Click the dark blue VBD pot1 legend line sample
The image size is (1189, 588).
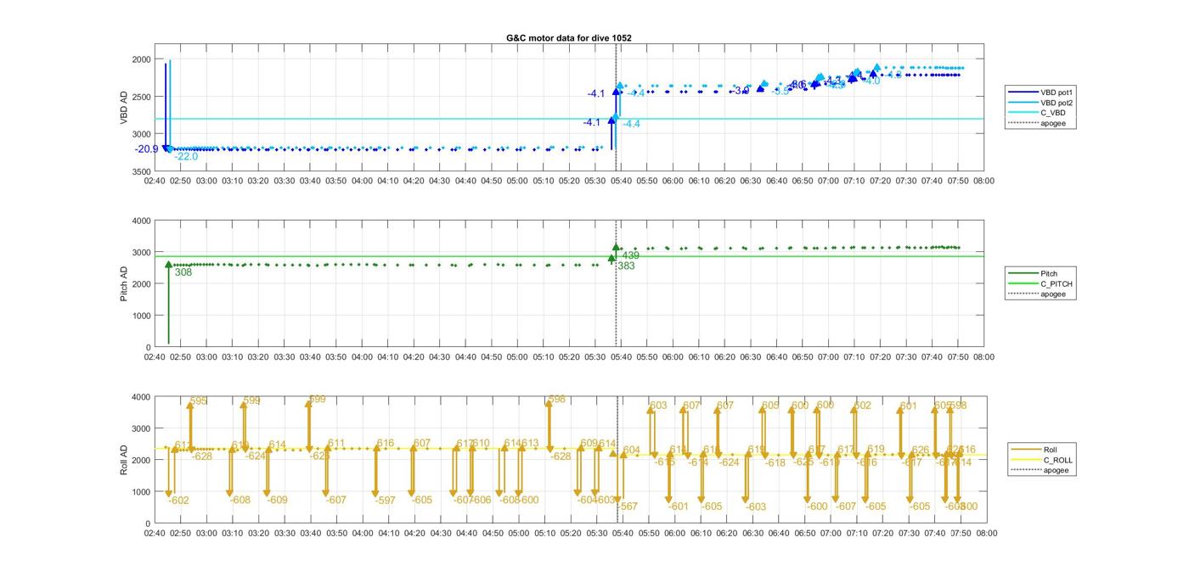click(1022, 92)
